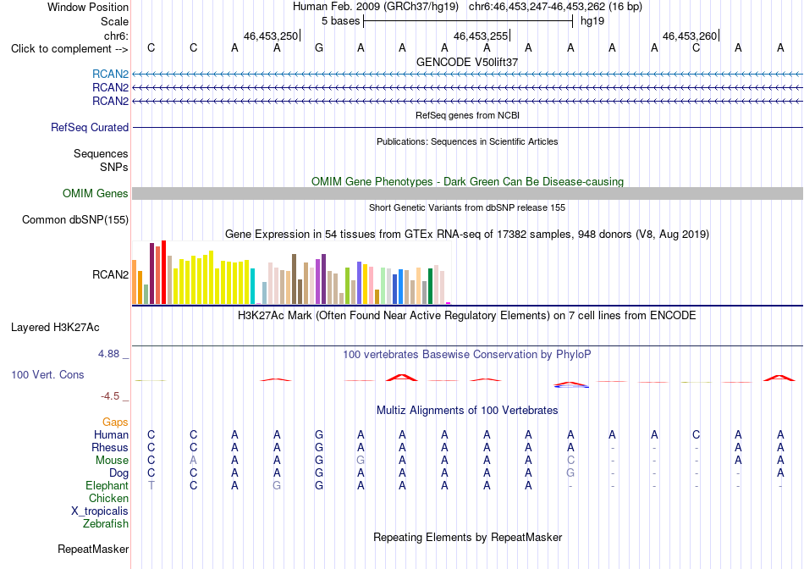Image resolution: width=804 pixels, height=569 pixels.
Task: Click the RCAN2 label beside GTEx bars
Action: click(110, 274)
